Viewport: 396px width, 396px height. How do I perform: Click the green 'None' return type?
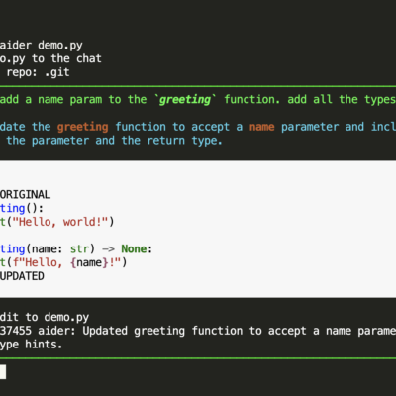[x=134, y=248]
